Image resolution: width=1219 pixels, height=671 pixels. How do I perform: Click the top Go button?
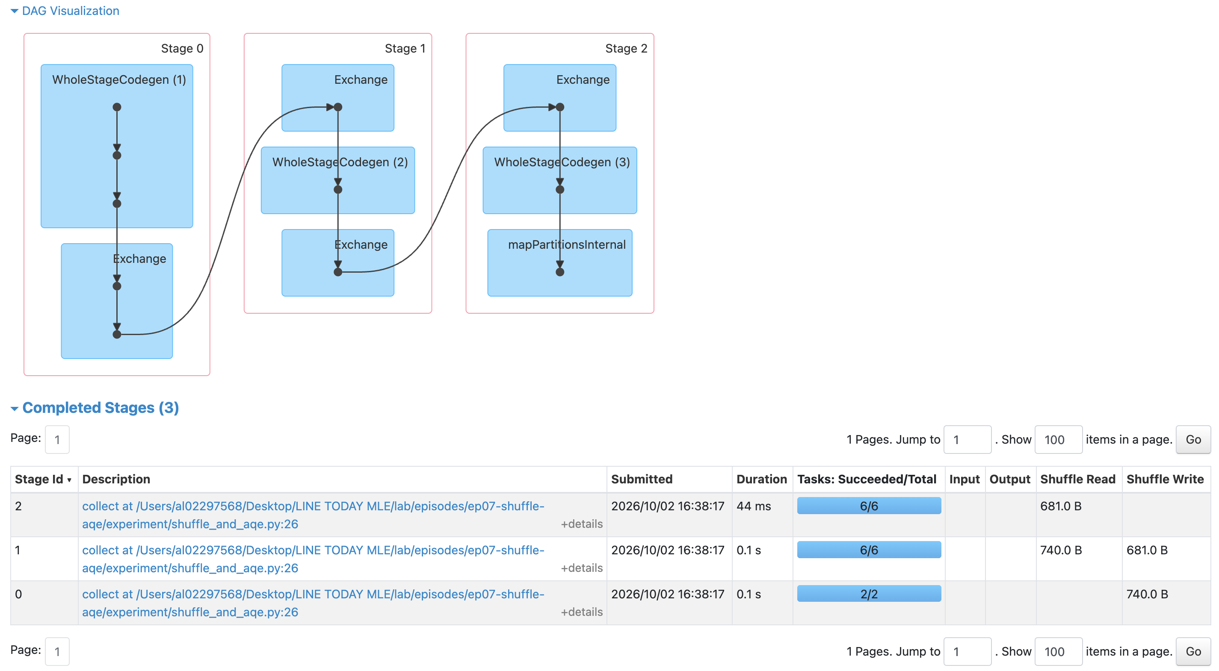tap(1193, 440)
